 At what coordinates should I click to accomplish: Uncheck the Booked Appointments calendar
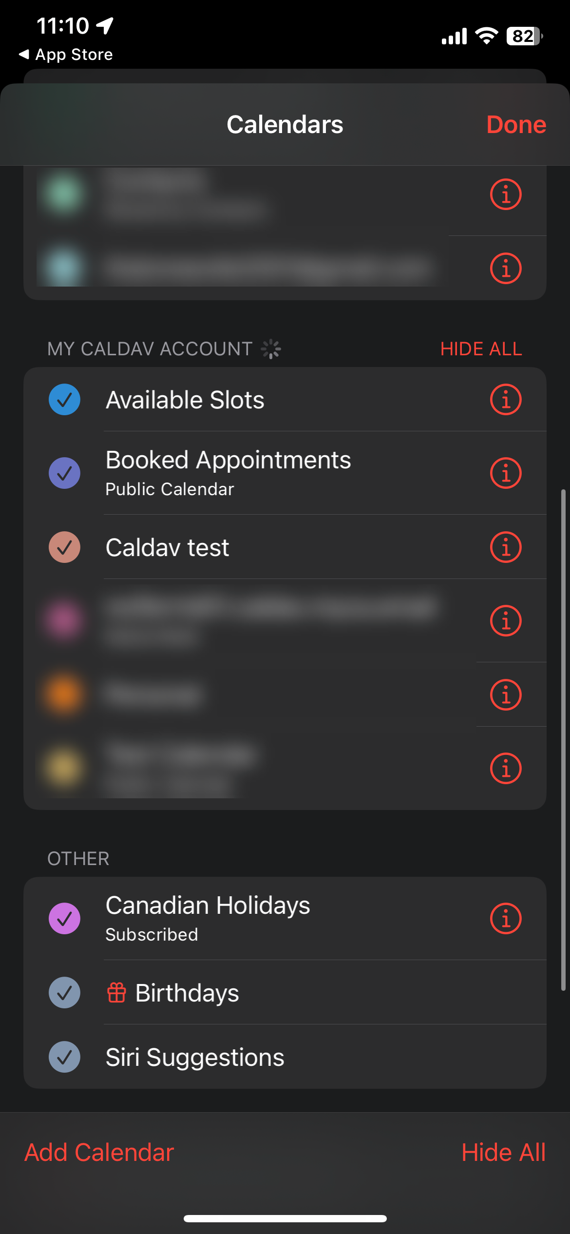64,473
